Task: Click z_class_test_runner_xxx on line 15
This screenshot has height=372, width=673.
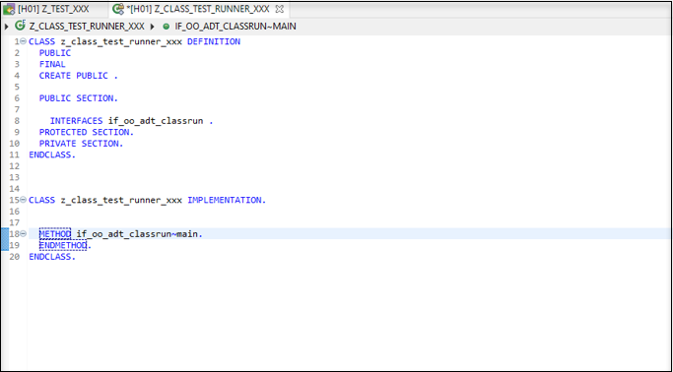Action: point(121,200)
